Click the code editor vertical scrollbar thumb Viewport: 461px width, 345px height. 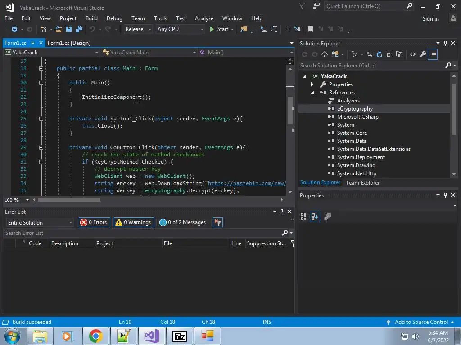(x=290, y=111)
